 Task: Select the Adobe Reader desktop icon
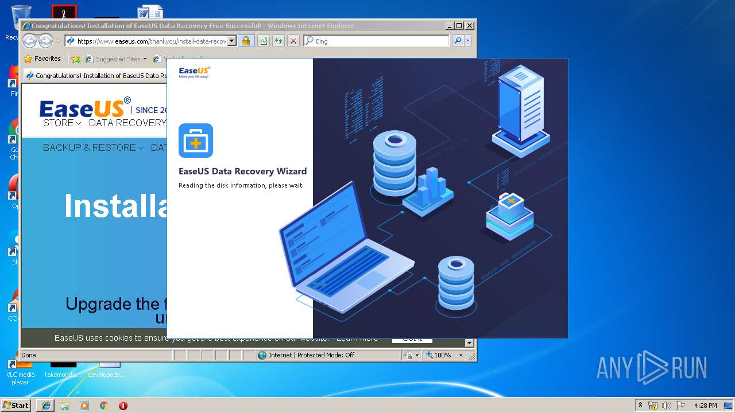[64, 12]
